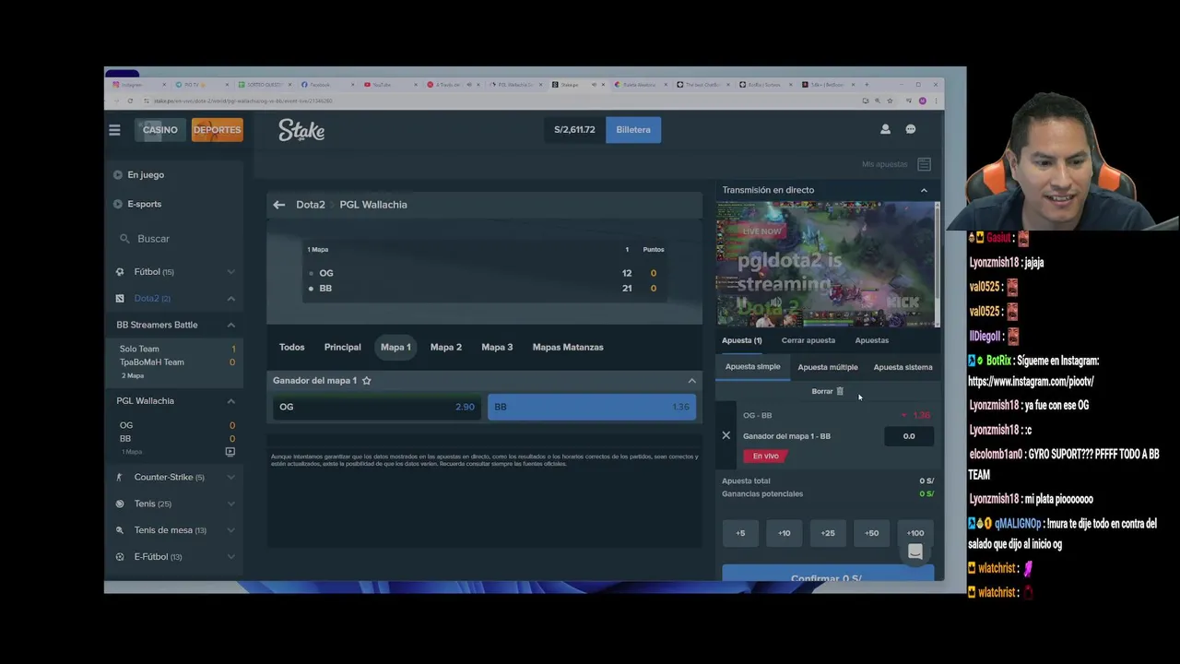1180x664 pixels.
Task: Open a new browser tab
Action: 867,85
